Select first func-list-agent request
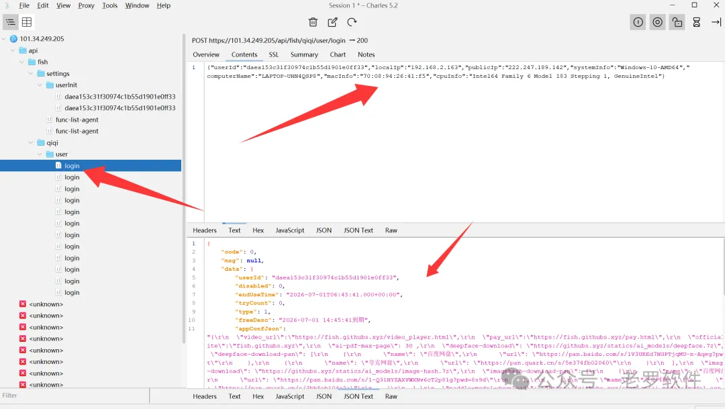The height and width of the screenshot is (409, 725). point(77,120)
